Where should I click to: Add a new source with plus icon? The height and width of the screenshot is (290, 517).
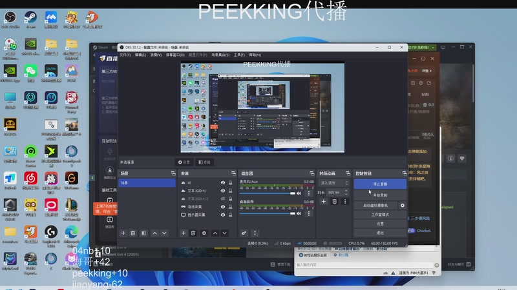tap(184, 233)
